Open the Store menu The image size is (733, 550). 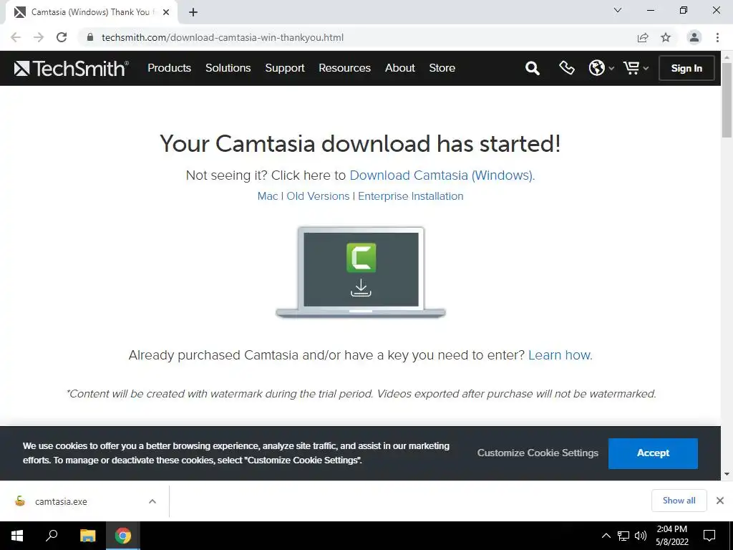pyautogui.click(x=442, y=68)
